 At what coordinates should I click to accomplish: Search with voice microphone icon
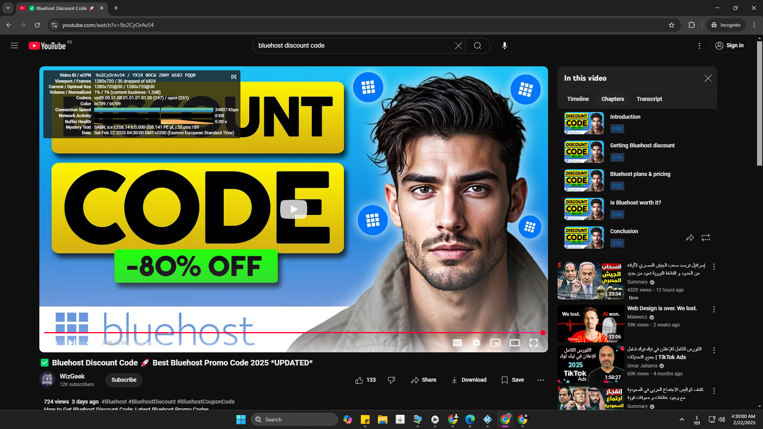[504, 46]
